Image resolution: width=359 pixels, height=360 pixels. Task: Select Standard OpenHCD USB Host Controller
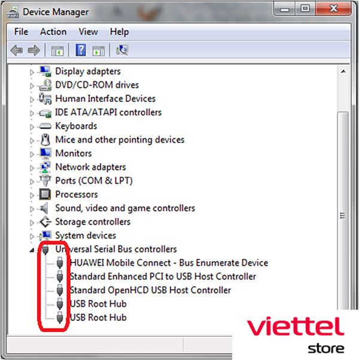(x=150, y=291)
